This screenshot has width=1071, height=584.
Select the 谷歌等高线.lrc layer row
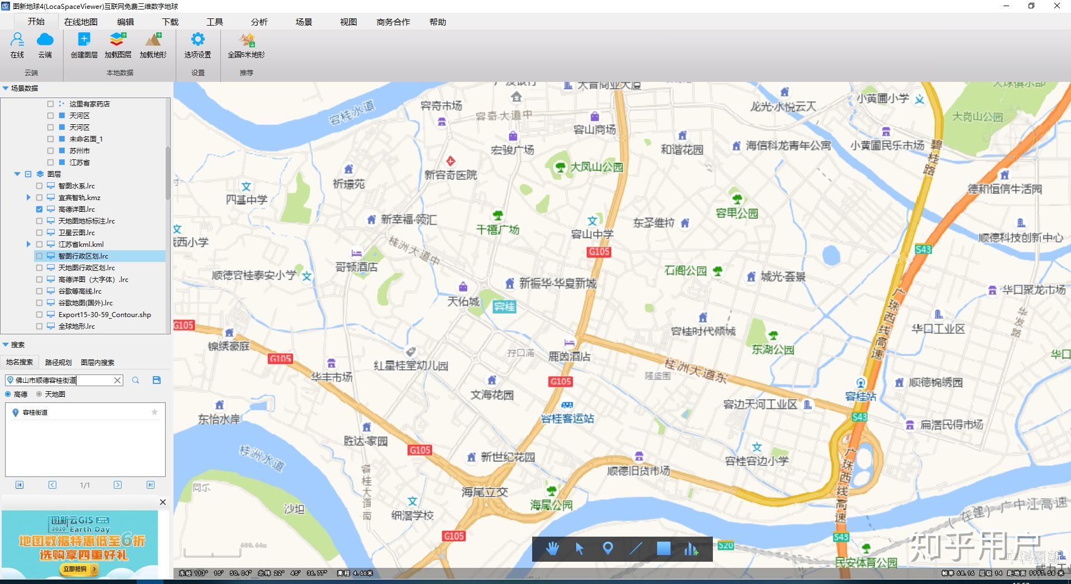[80, 291]
